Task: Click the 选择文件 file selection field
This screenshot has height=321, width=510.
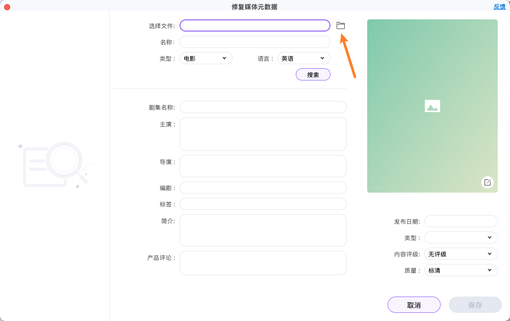Action: (x=254, y=25)
